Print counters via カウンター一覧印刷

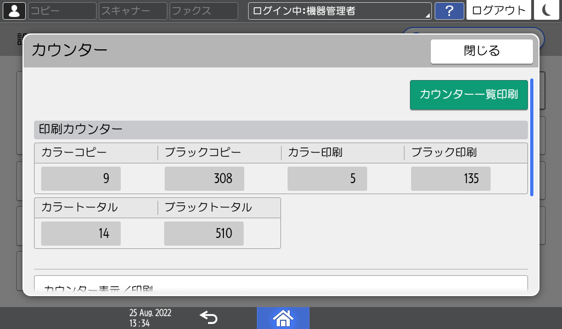[469, 94]
